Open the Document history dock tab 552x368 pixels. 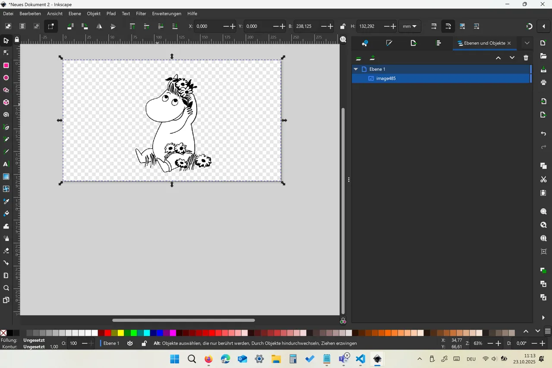point(365,43)
